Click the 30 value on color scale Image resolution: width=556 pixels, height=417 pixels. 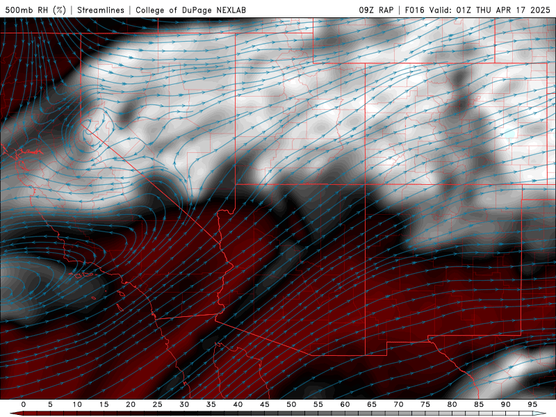[x=184, y=404]
